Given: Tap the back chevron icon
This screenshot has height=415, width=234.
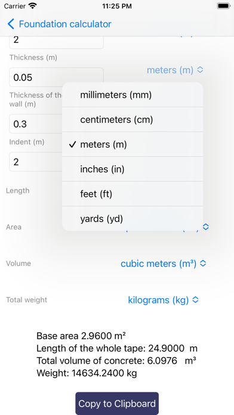Looking at the screenshot, I should click(x=11, y=24).
